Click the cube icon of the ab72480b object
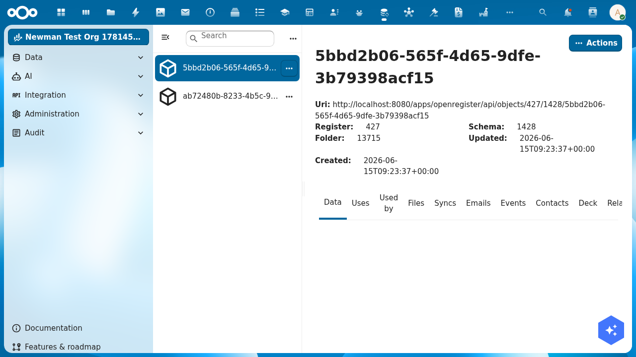 pyautogui.click(x=168, y=97)
